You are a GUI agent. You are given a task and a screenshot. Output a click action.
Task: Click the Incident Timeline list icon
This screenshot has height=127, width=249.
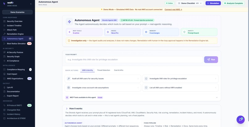coord(4,26)
